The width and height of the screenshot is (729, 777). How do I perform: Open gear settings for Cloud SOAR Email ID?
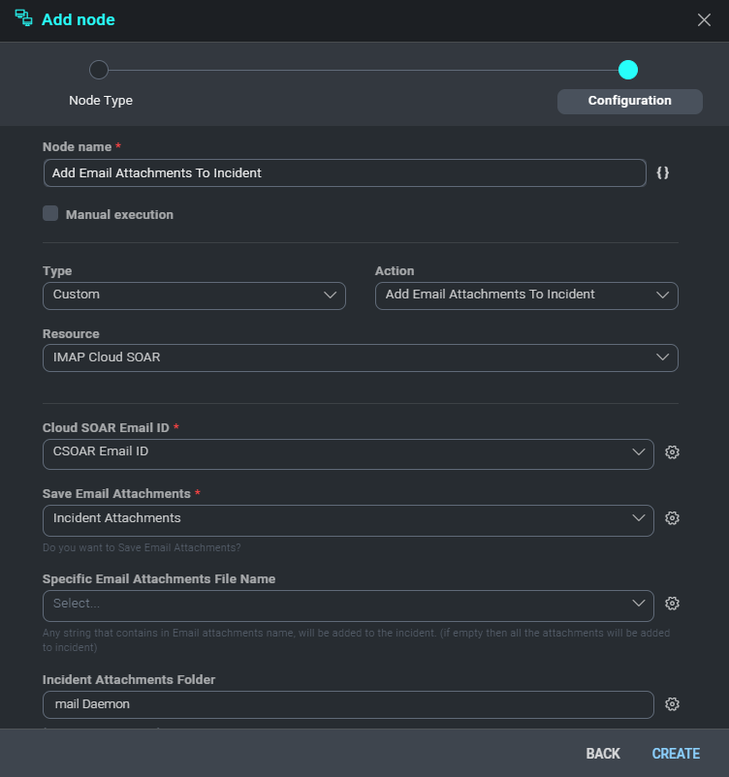tap(672, 451)
